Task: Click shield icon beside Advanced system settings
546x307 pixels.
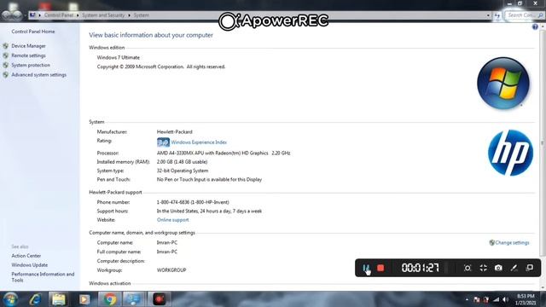Action: (x=6, y=75)
